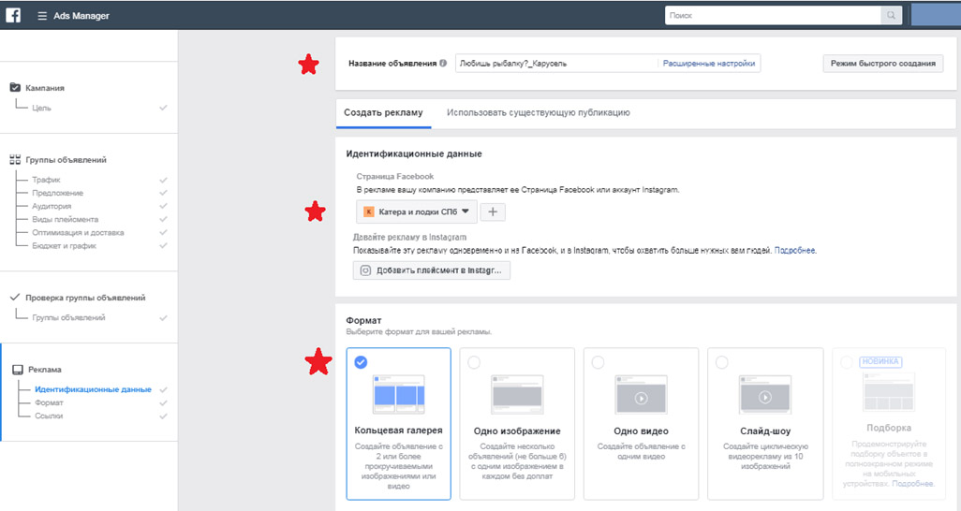
Task: Click the Подборка collection thumbnail
Action: click(889, 391)
